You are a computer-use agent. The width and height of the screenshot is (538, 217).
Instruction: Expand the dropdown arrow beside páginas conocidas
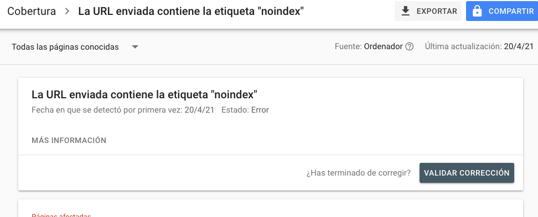[135, 47]
